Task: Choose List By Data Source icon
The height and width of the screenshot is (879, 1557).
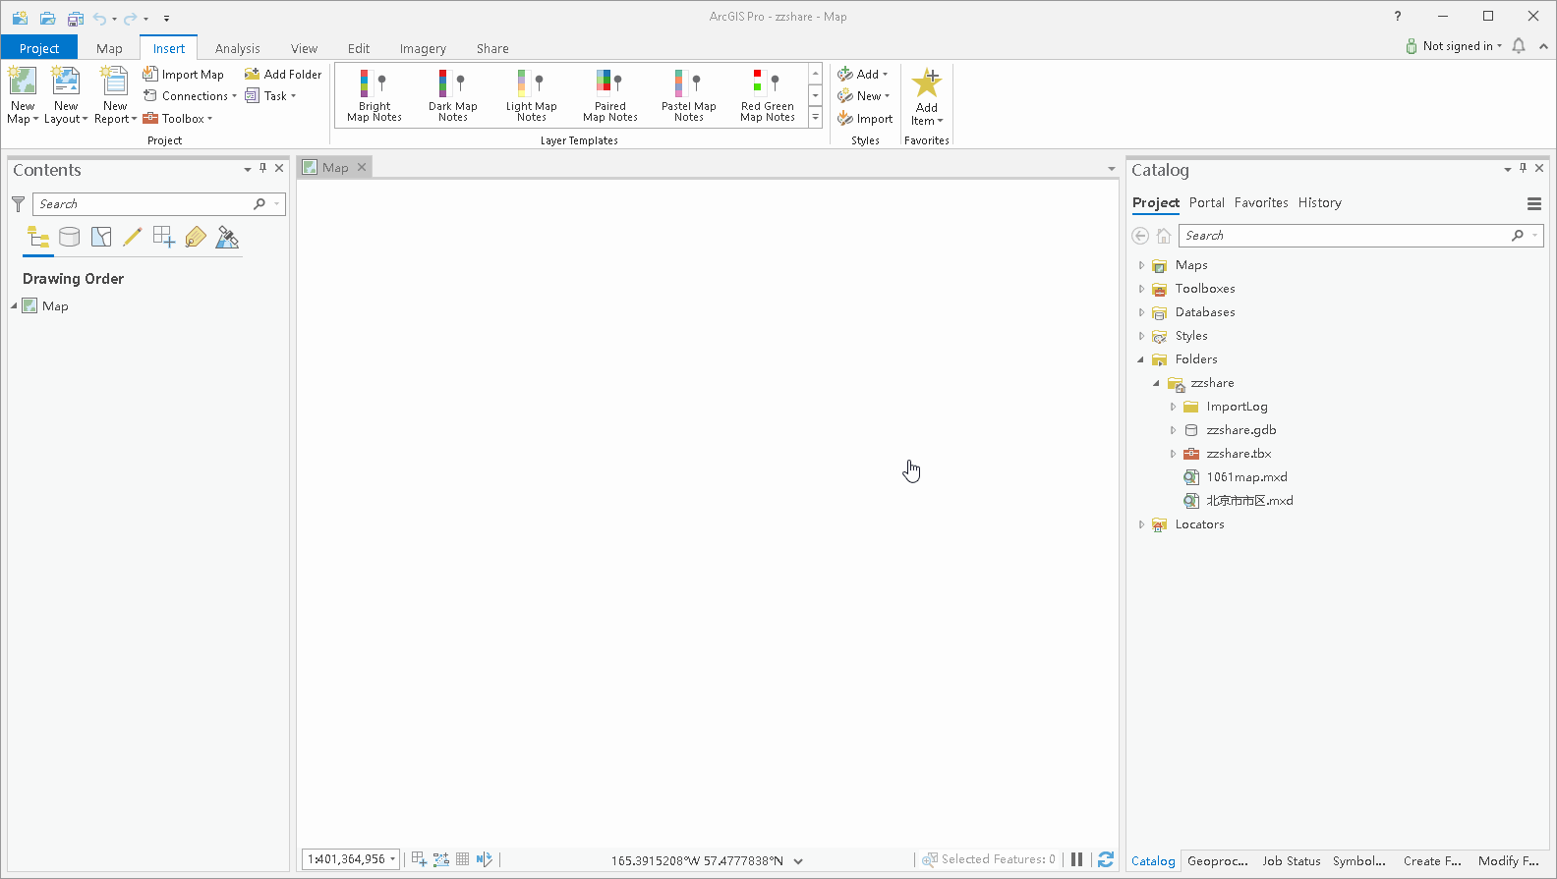Action: (x=70, y=237)
